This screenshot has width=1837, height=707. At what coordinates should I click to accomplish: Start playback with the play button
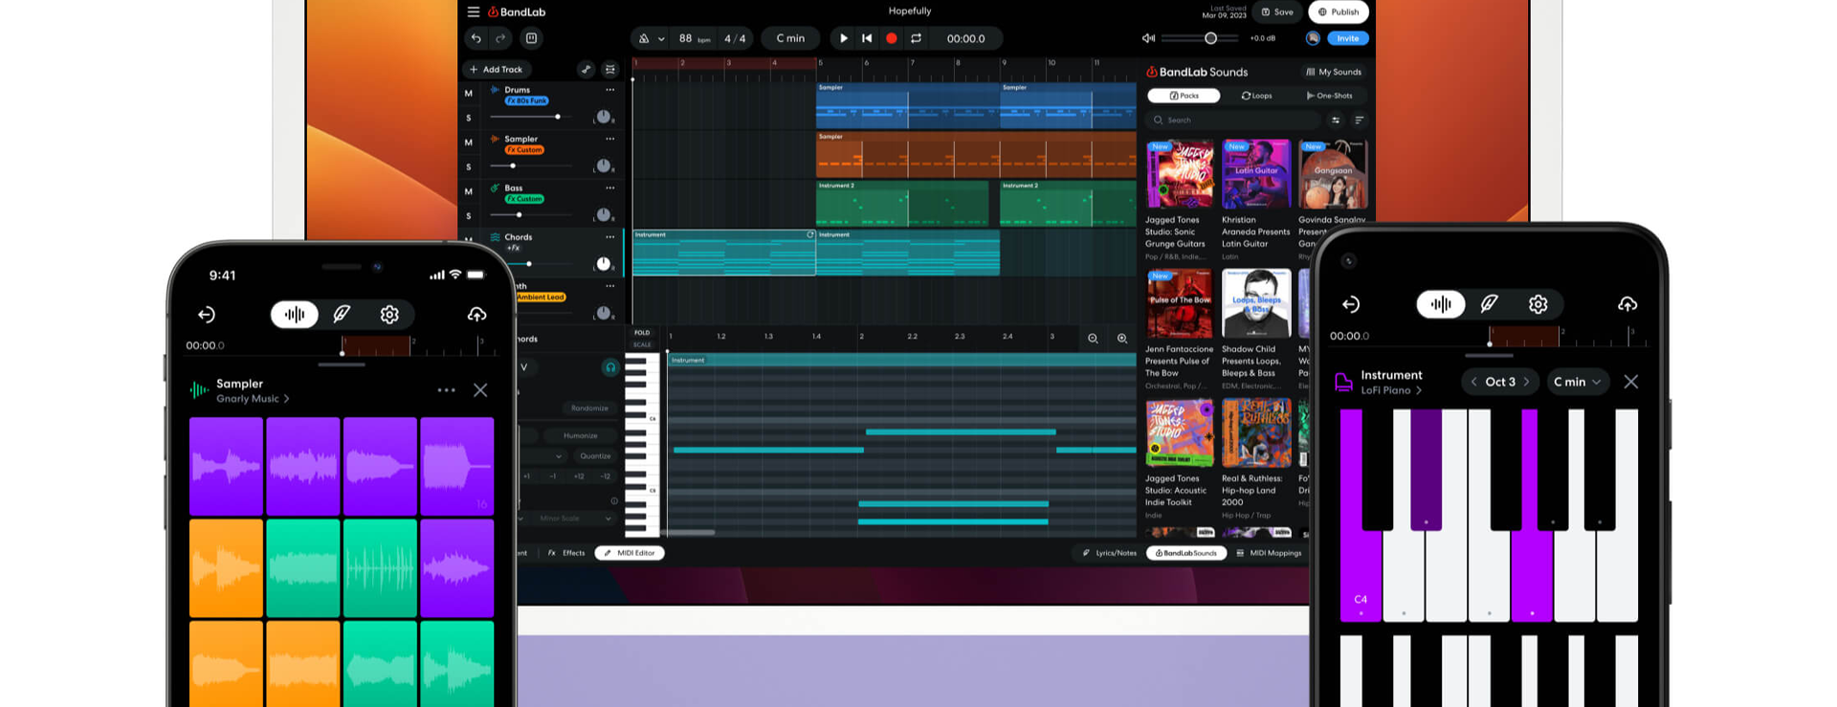coord(843,38)
